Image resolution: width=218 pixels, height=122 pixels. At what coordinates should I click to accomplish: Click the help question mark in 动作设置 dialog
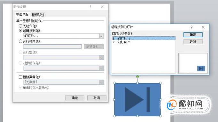tap(90, 7)
